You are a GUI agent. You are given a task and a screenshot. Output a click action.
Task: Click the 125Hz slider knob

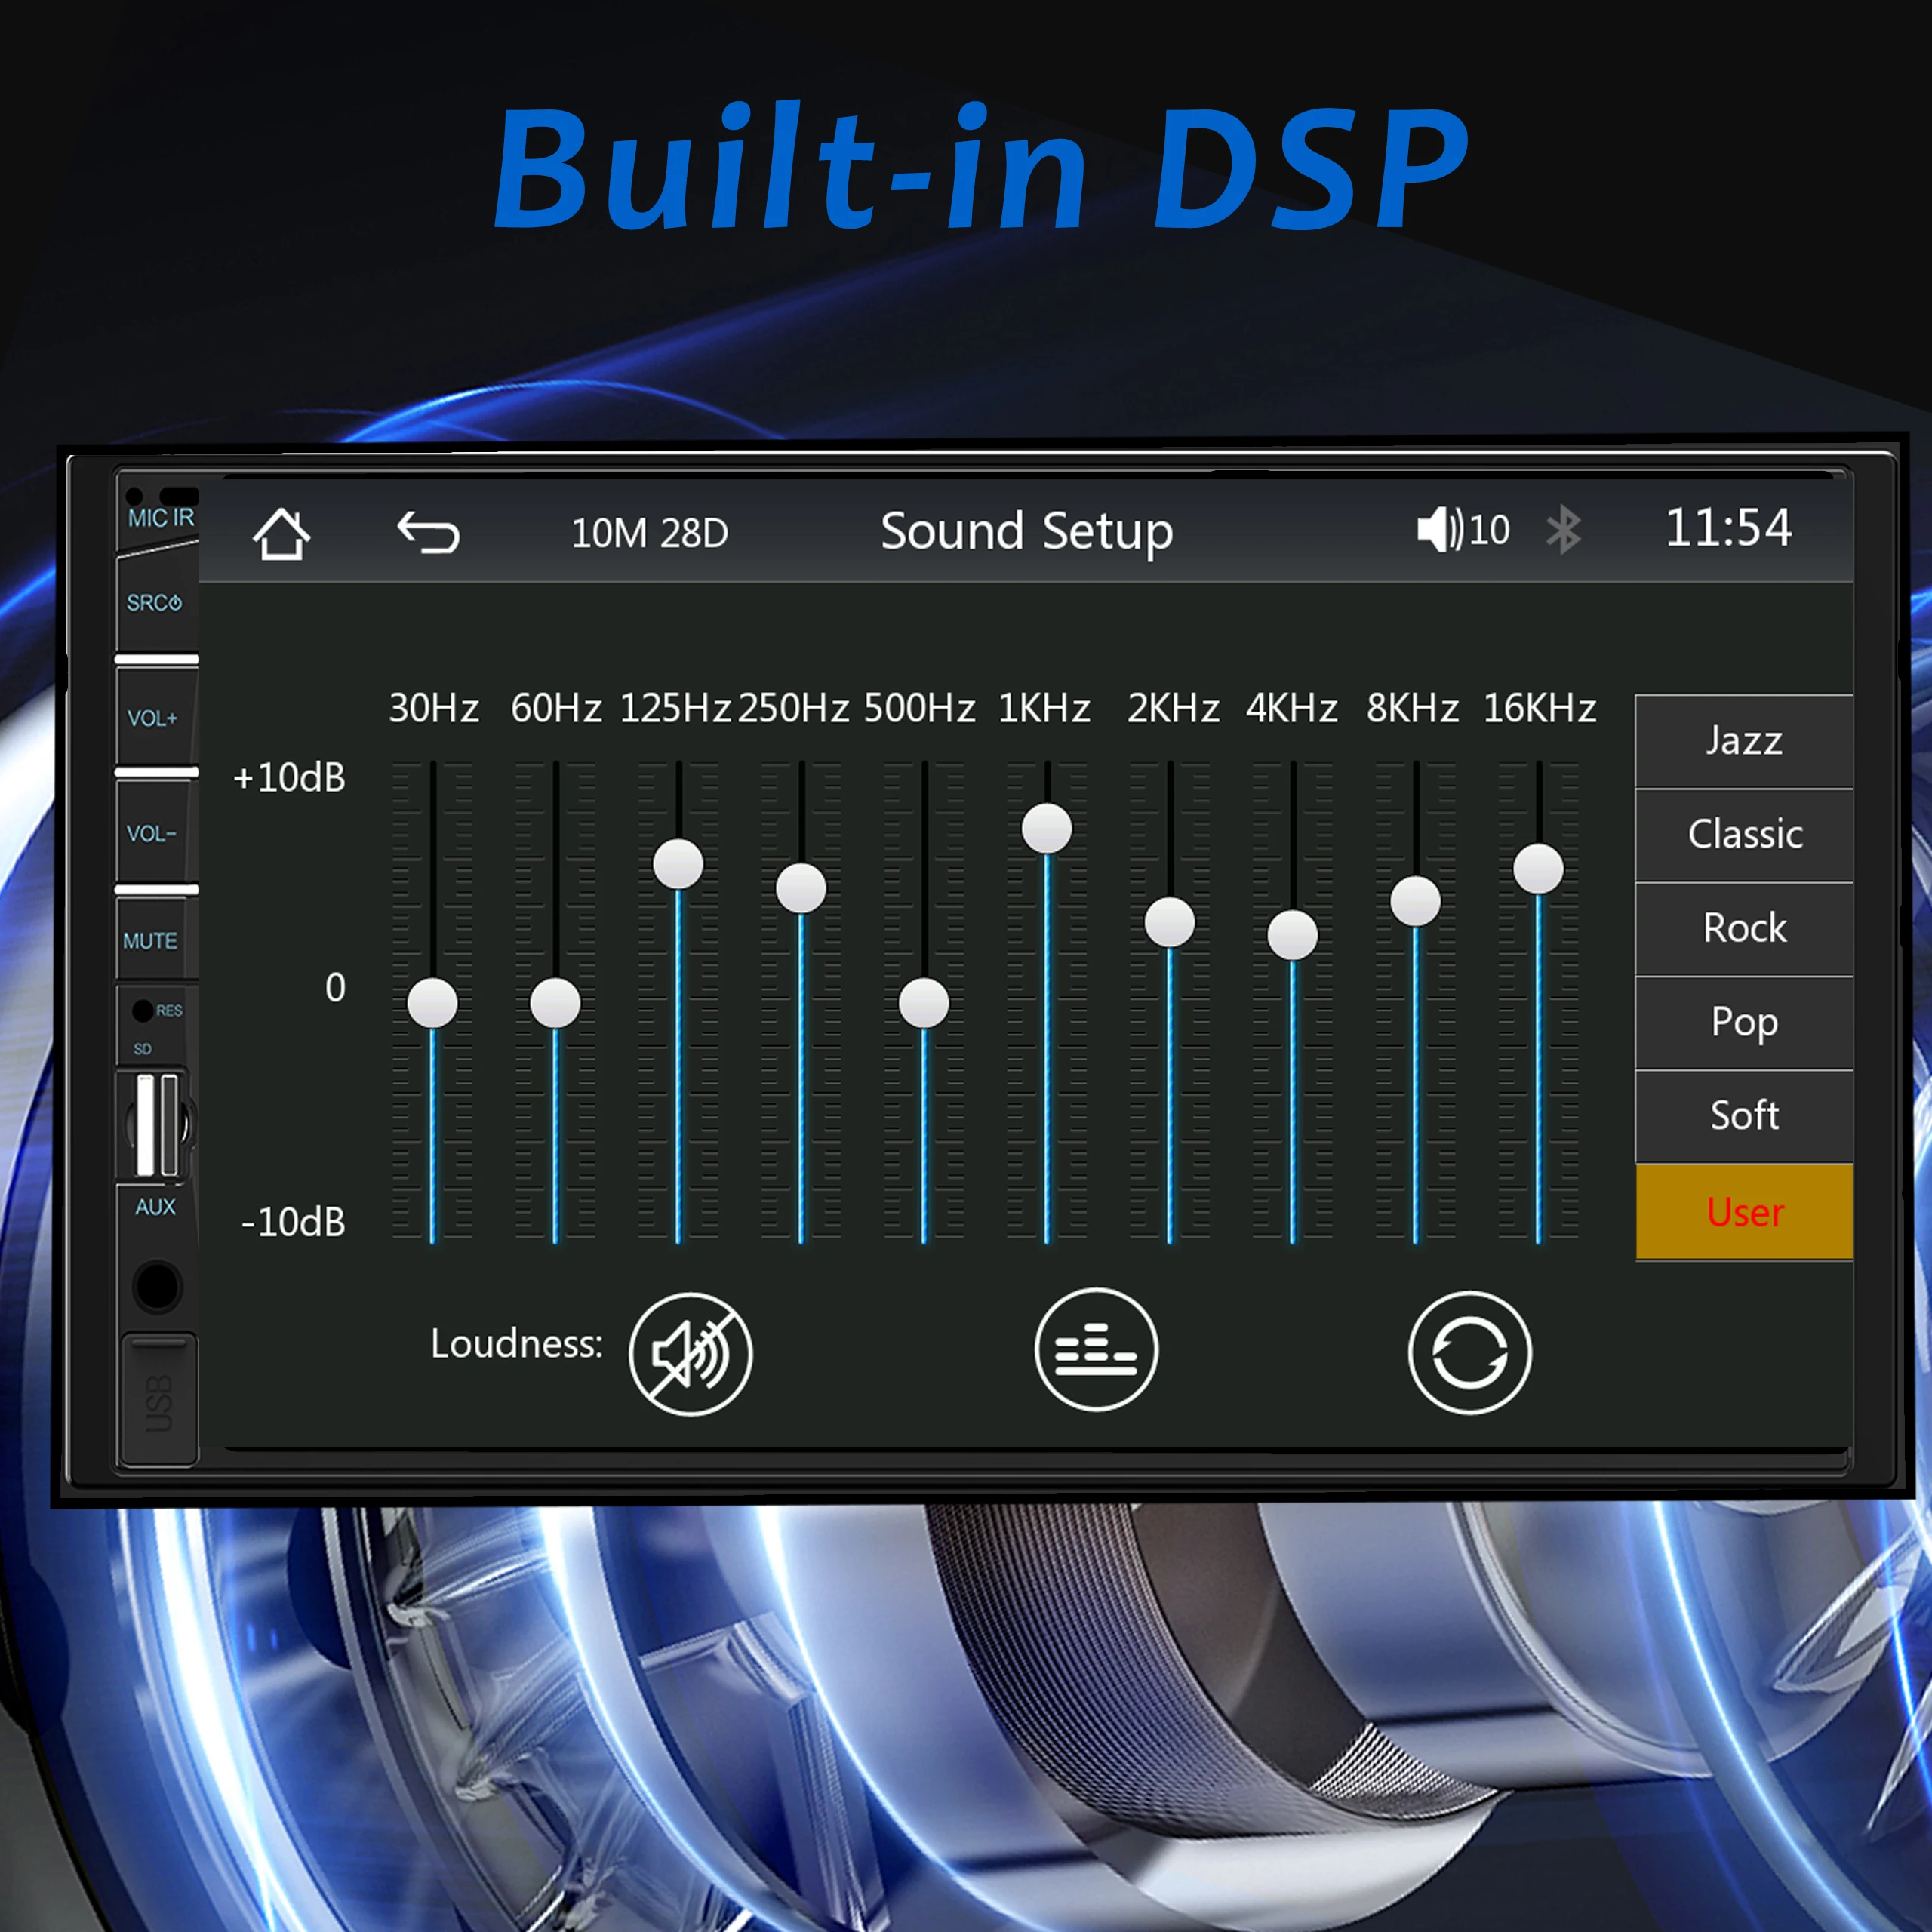pos(678,864)
